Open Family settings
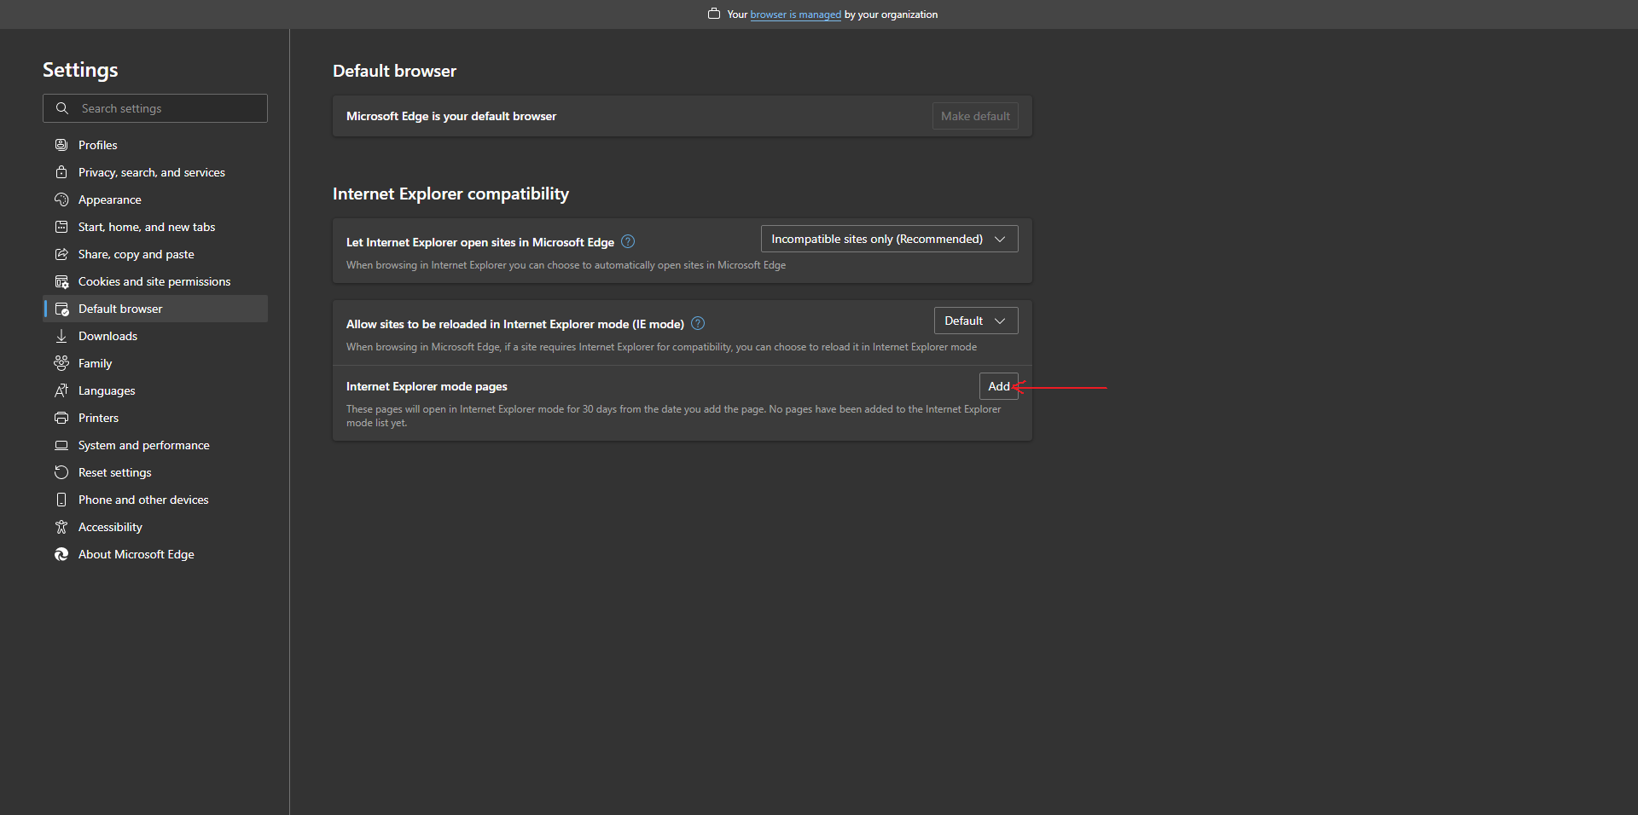Screen dimensions: 1638x815 (x=155, y=363)
